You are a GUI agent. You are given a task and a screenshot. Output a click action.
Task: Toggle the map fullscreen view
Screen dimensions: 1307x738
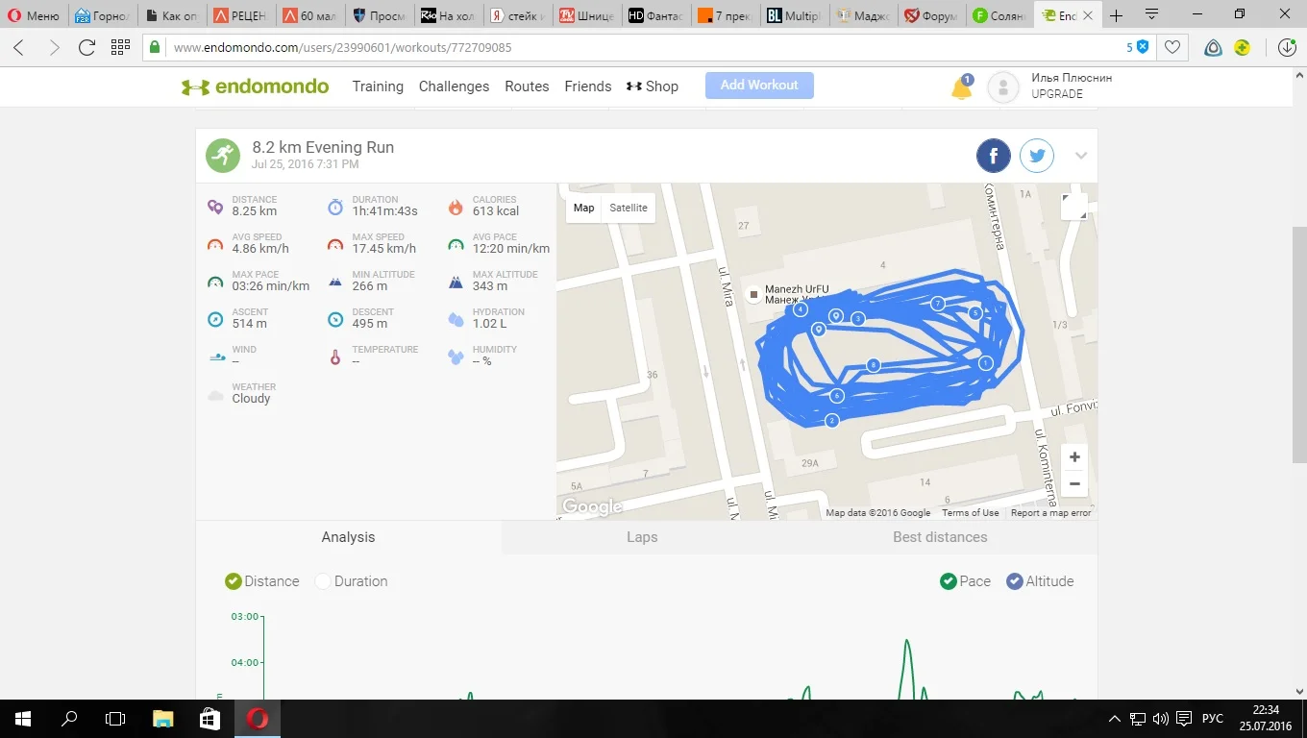coord(1073,207)
